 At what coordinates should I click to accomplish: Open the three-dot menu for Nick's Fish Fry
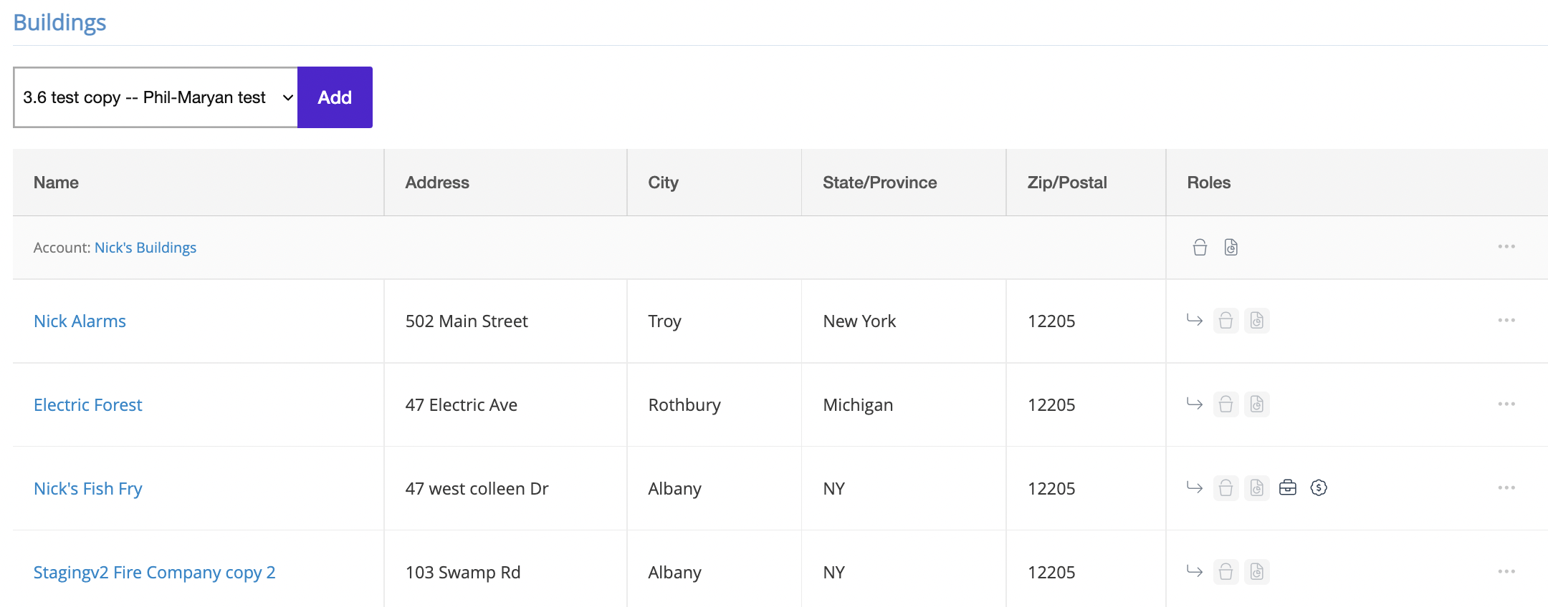(1506, 488)
